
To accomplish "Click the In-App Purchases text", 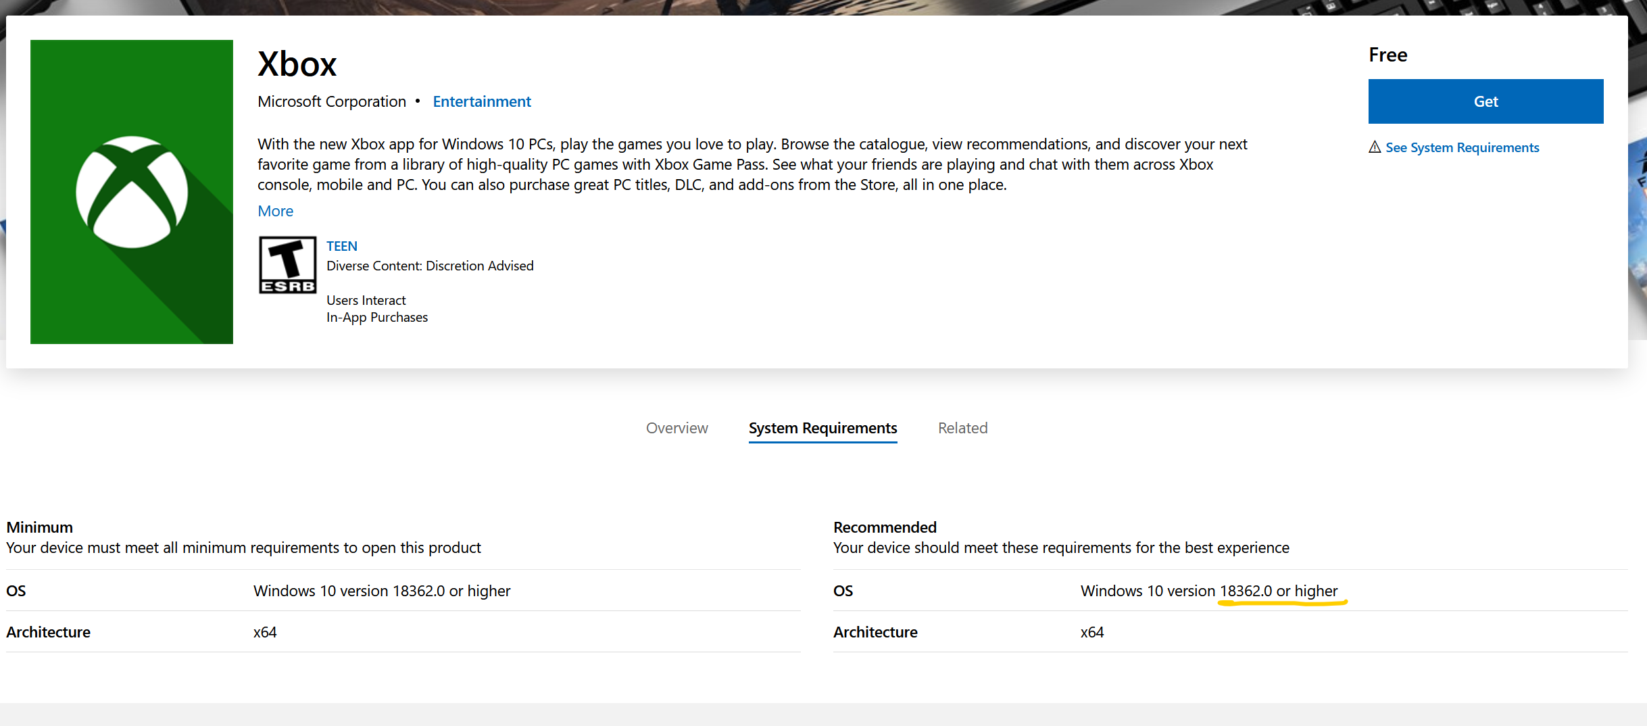I will (x=377, y=317).
